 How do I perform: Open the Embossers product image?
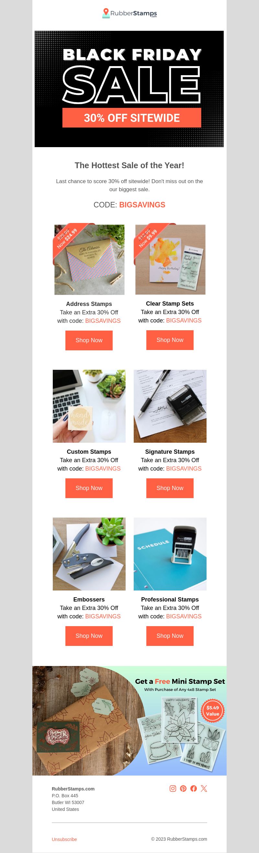[x=89, y=554]
